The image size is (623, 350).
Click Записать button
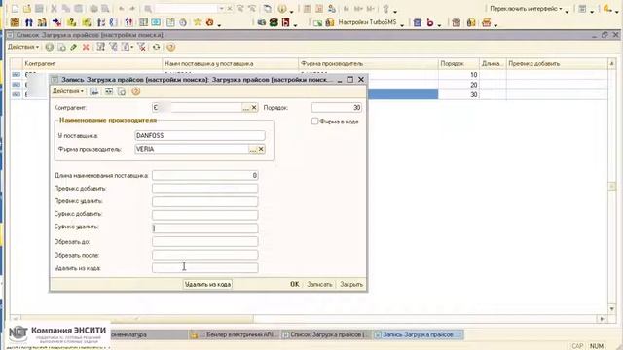pos(319,284)
